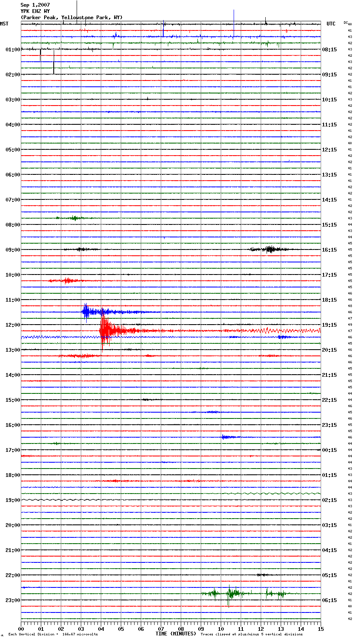Viewport: 354px width, 640px height.
Task: Click the 16:15 UTC time label
Action: tap(329, 250)
